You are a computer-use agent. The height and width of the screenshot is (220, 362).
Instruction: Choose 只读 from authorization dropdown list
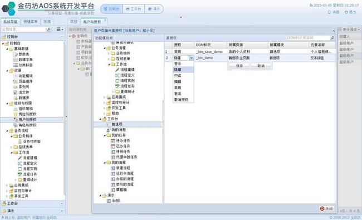click(x=183, y=76)
